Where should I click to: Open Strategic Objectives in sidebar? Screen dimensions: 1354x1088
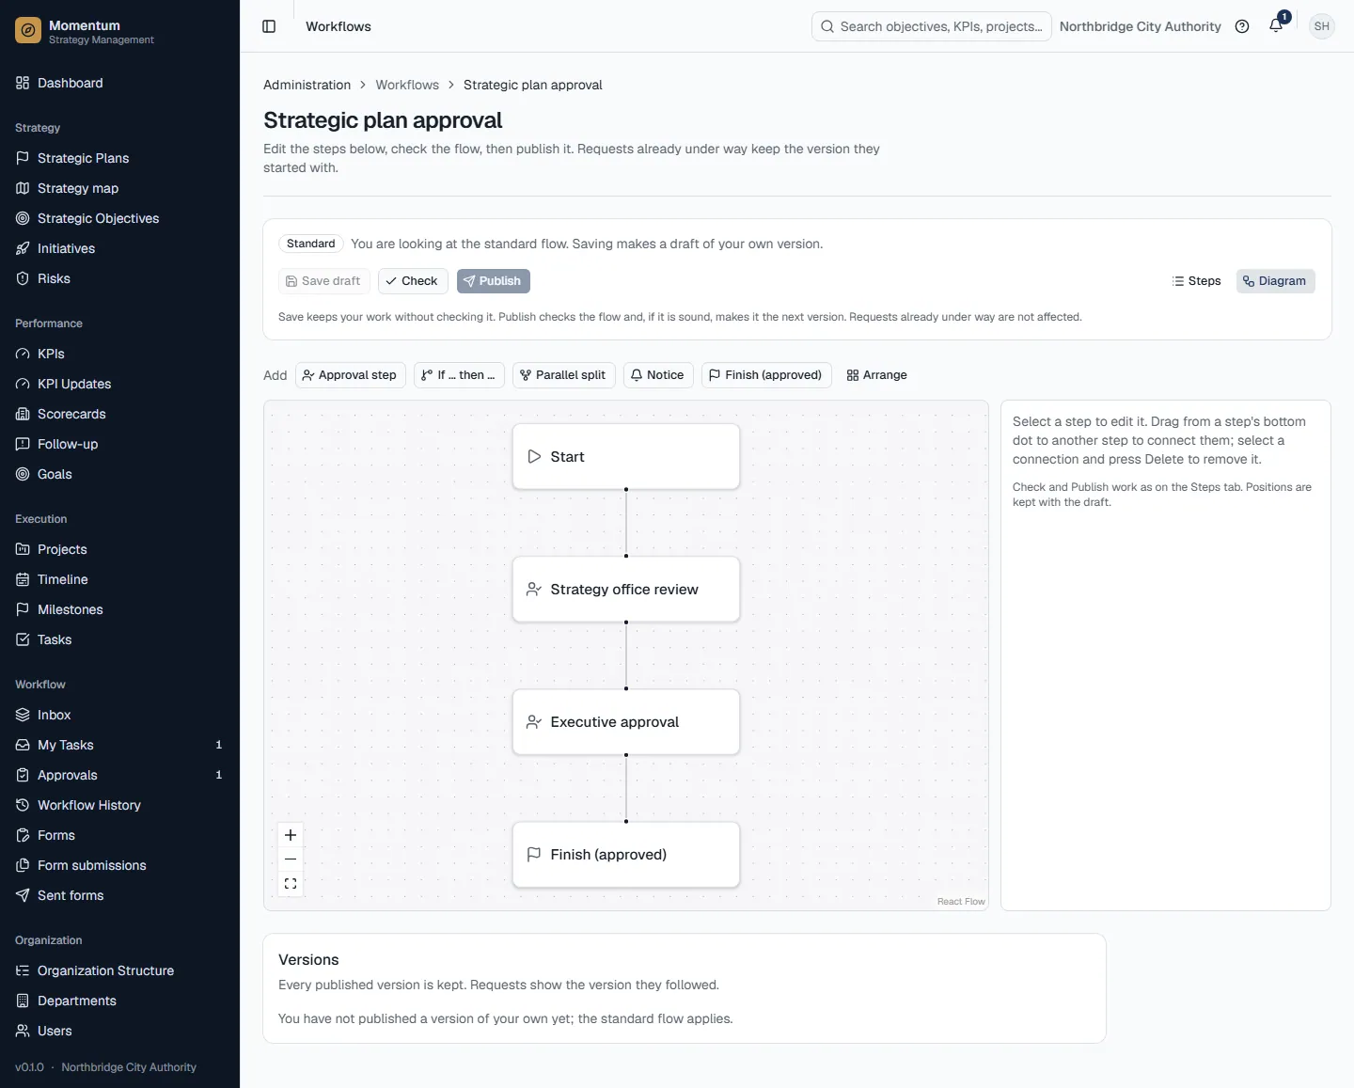119,218
